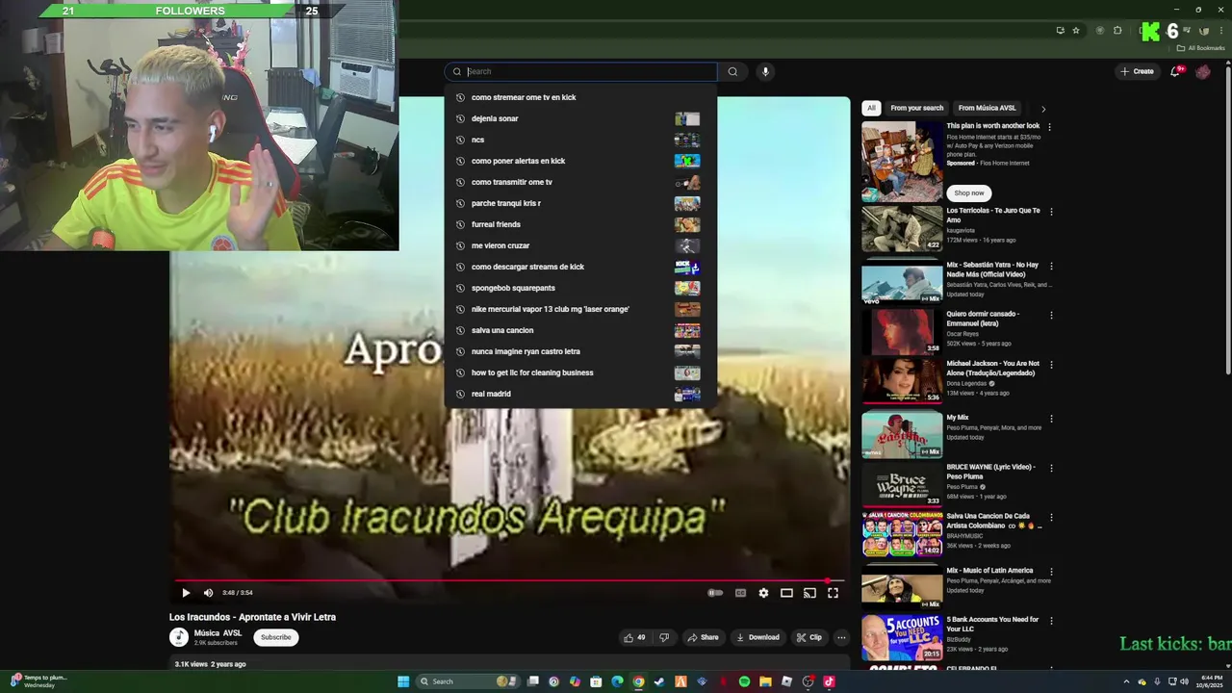Click the Clip button with scissors icon

(x=808, y=637)
